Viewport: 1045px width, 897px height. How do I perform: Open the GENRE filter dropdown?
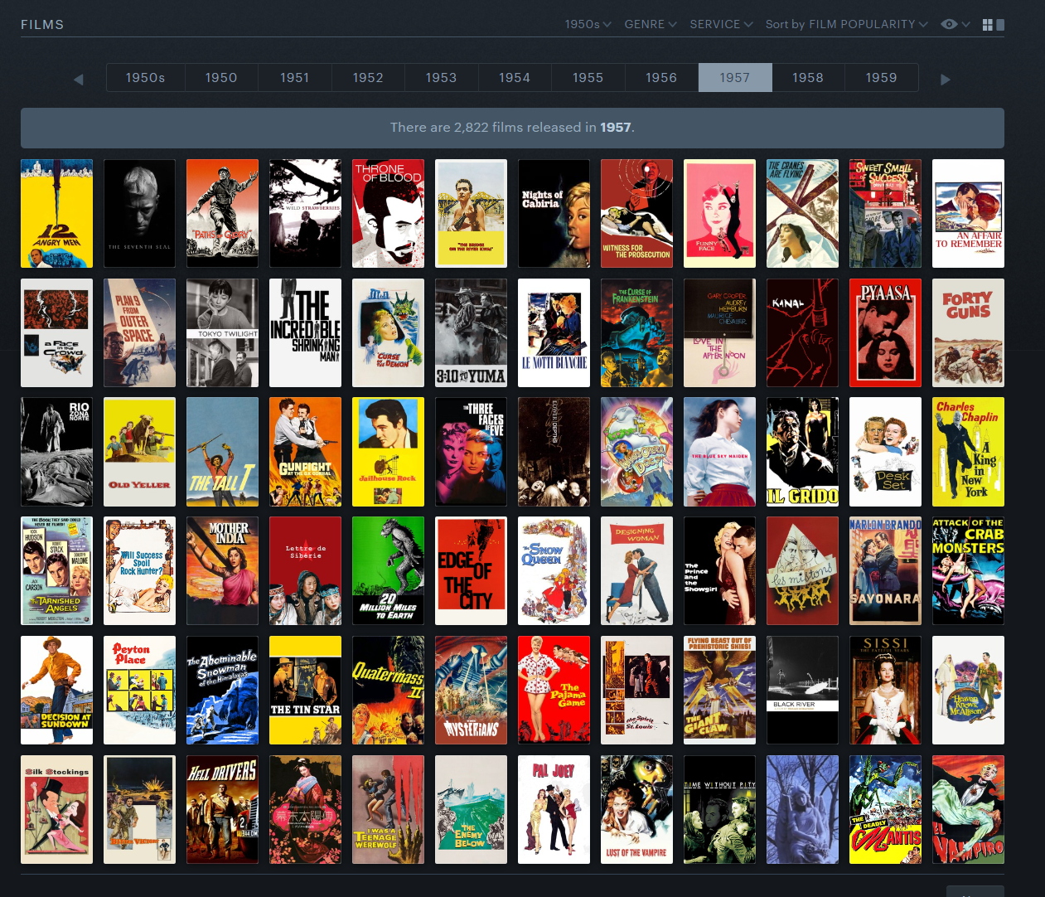coord(651,24)
